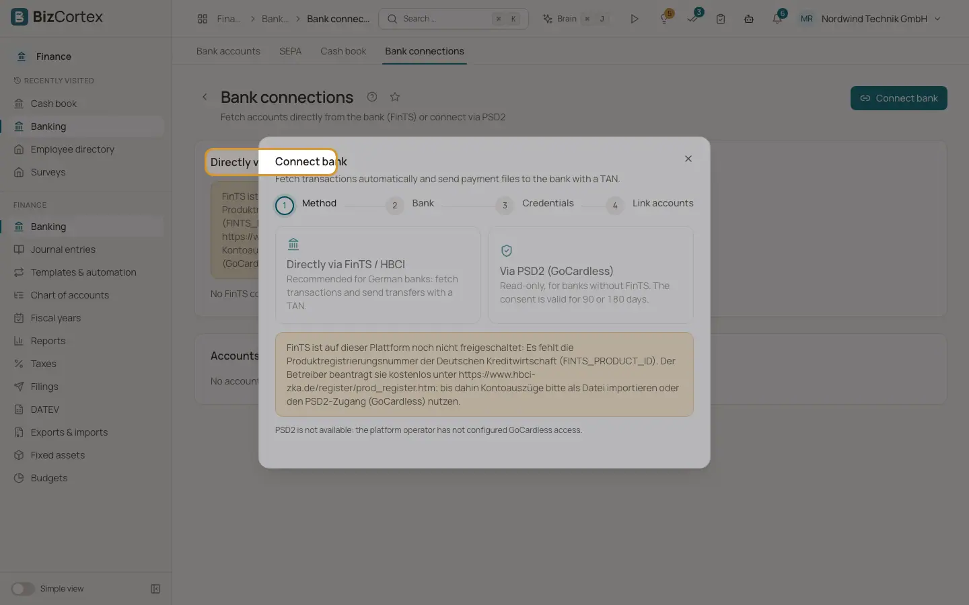The height and width of the screenshot is (605, 969).
Task: Close the Connect bank dialog
Action: [688, 159]
